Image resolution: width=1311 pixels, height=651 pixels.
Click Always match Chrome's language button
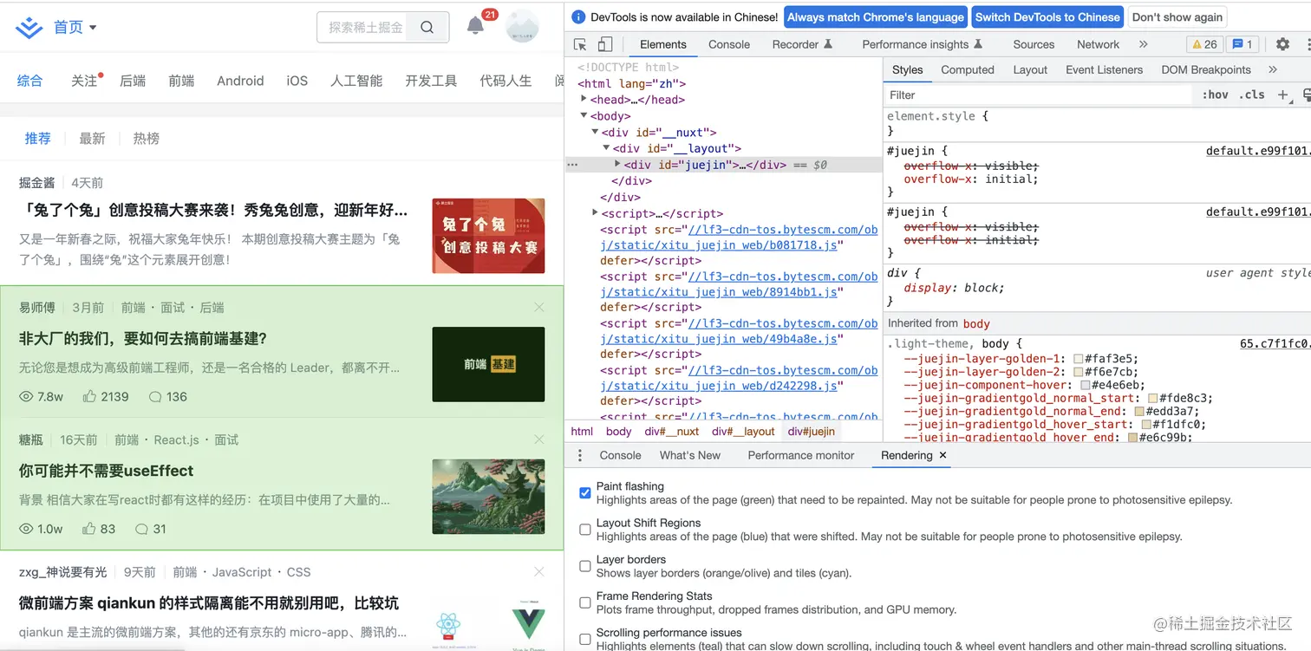(876, 17)
